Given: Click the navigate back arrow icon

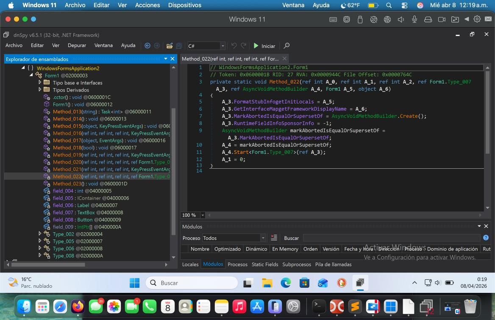Looking at the screenshot, I should point(147,46).
